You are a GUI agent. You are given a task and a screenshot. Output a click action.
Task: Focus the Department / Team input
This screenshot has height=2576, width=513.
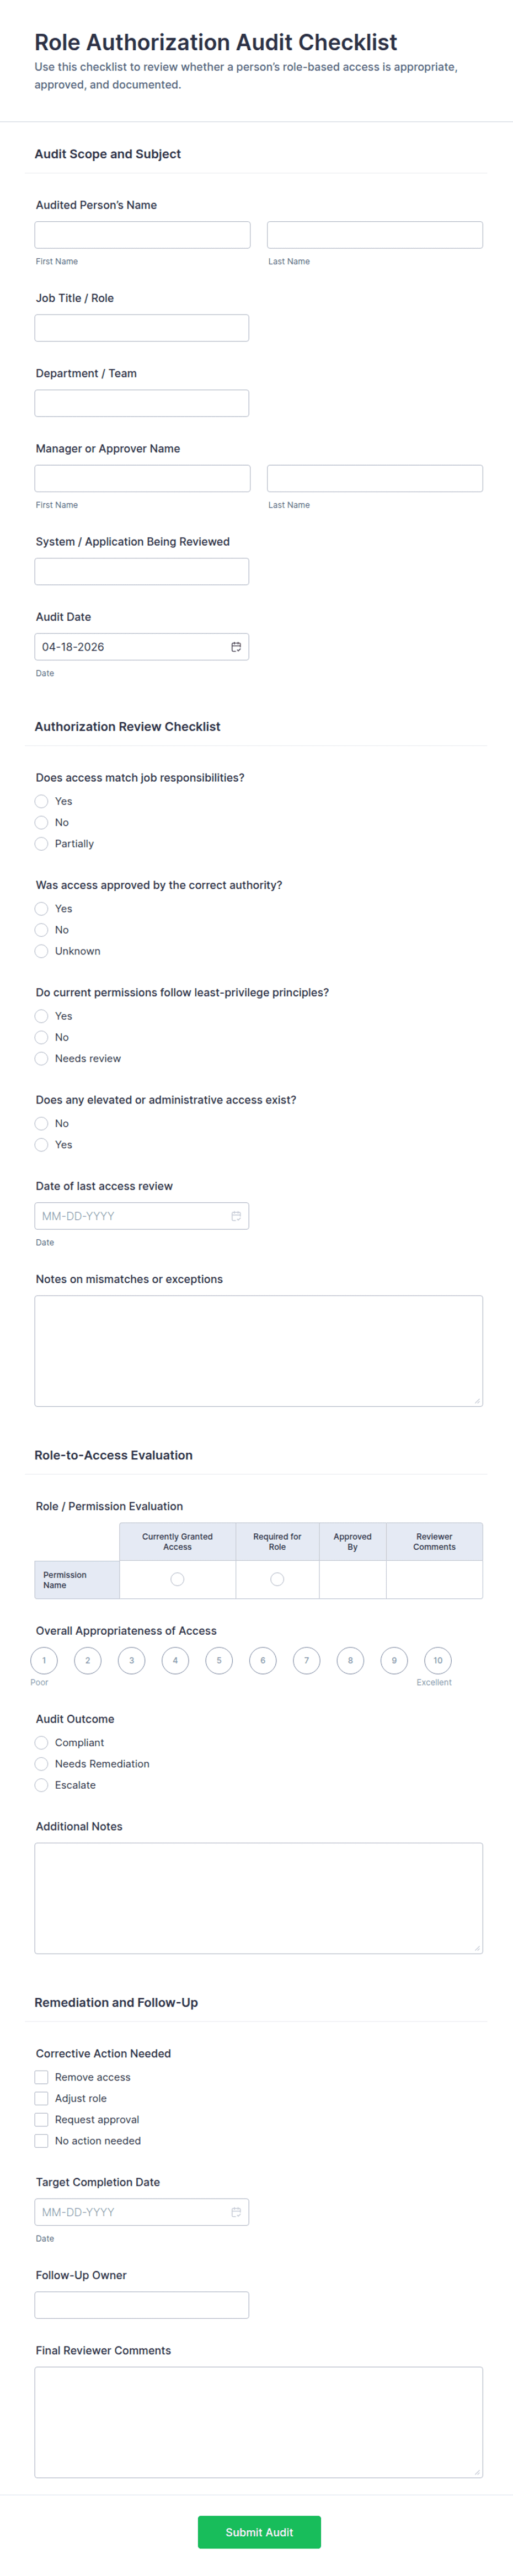pos(142,403)
